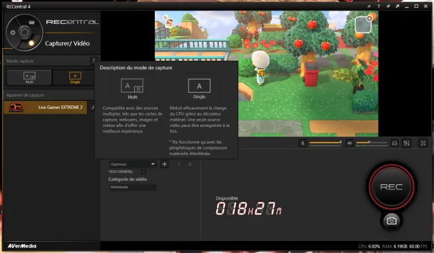Open the Optimum quality preset dropdown

(x=133, y=164)
